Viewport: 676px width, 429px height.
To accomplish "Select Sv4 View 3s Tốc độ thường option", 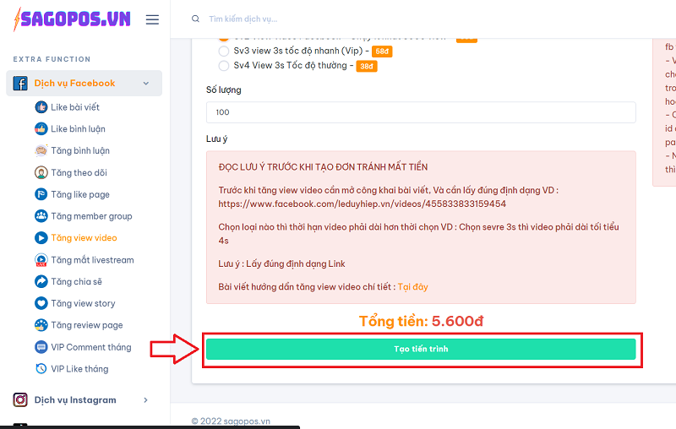I will tap(224, 66).
